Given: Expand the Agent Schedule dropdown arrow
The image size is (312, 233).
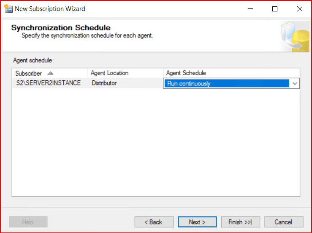Looking at the screenshot, I should [295, 83].
